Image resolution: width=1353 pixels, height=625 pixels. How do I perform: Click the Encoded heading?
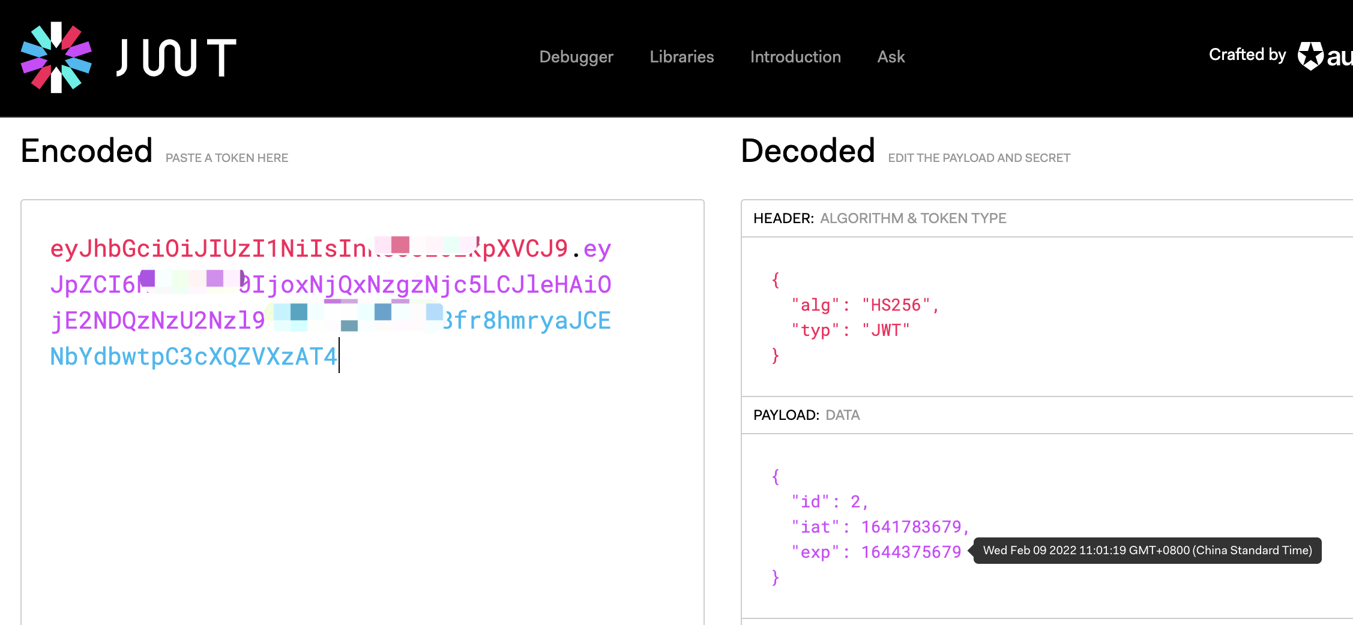coord(86,151)
